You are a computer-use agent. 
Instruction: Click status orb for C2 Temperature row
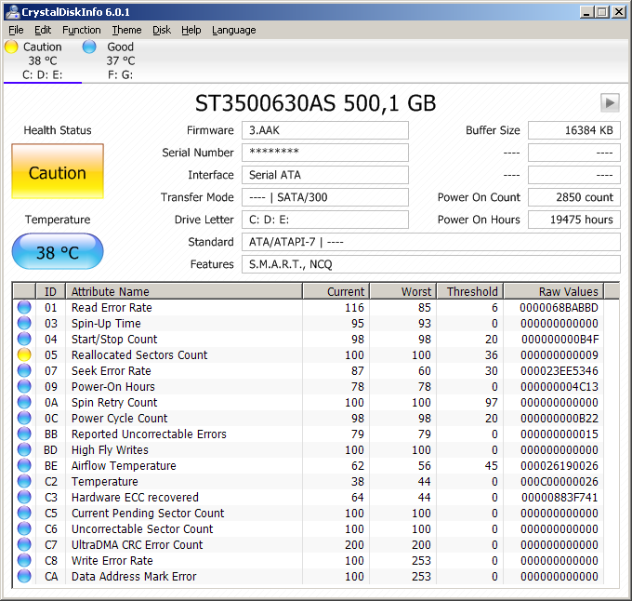pos(24,481)
